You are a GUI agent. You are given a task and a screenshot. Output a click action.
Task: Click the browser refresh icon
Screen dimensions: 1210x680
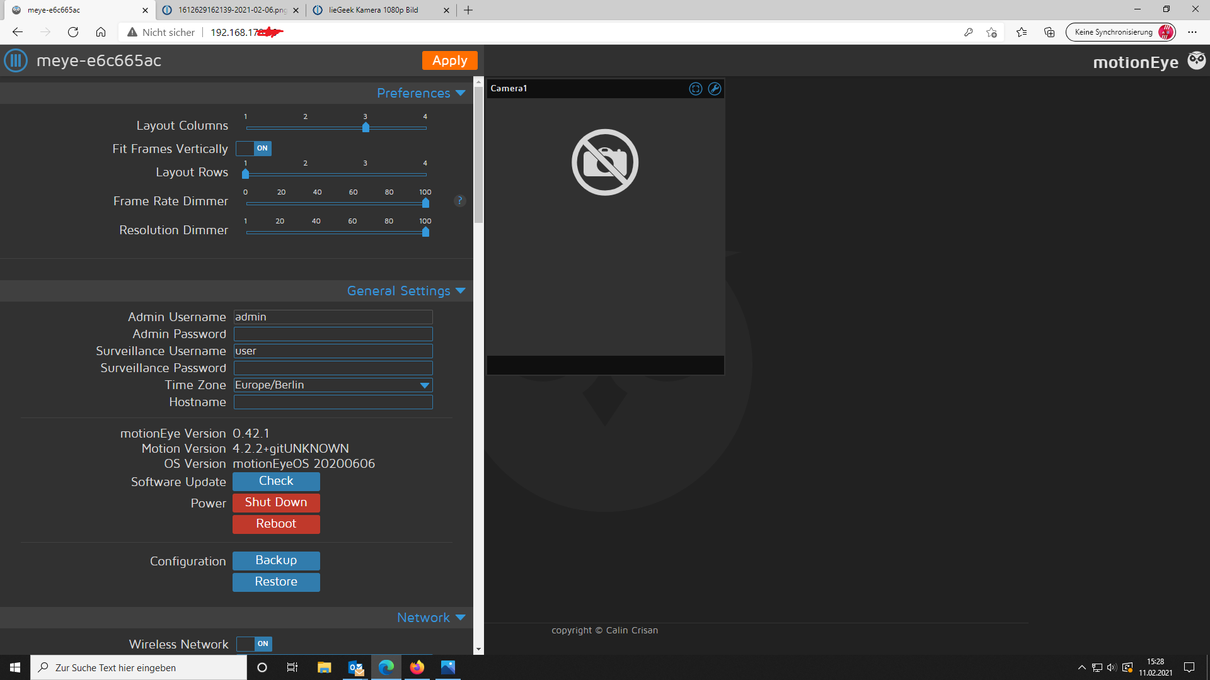(73, 32)
